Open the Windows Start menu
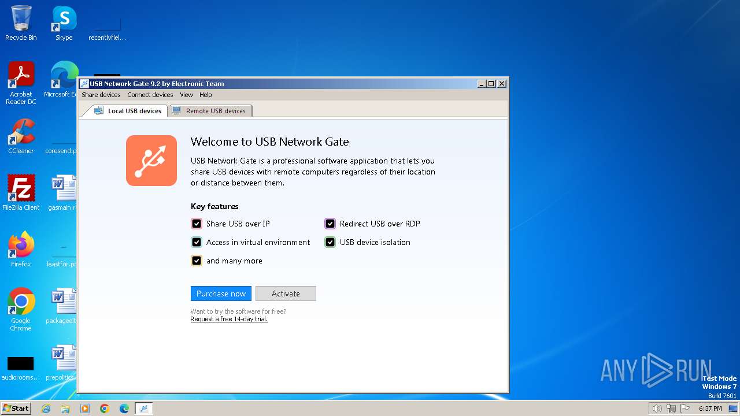This screenshot has height=416, width=740. (16, 408)
